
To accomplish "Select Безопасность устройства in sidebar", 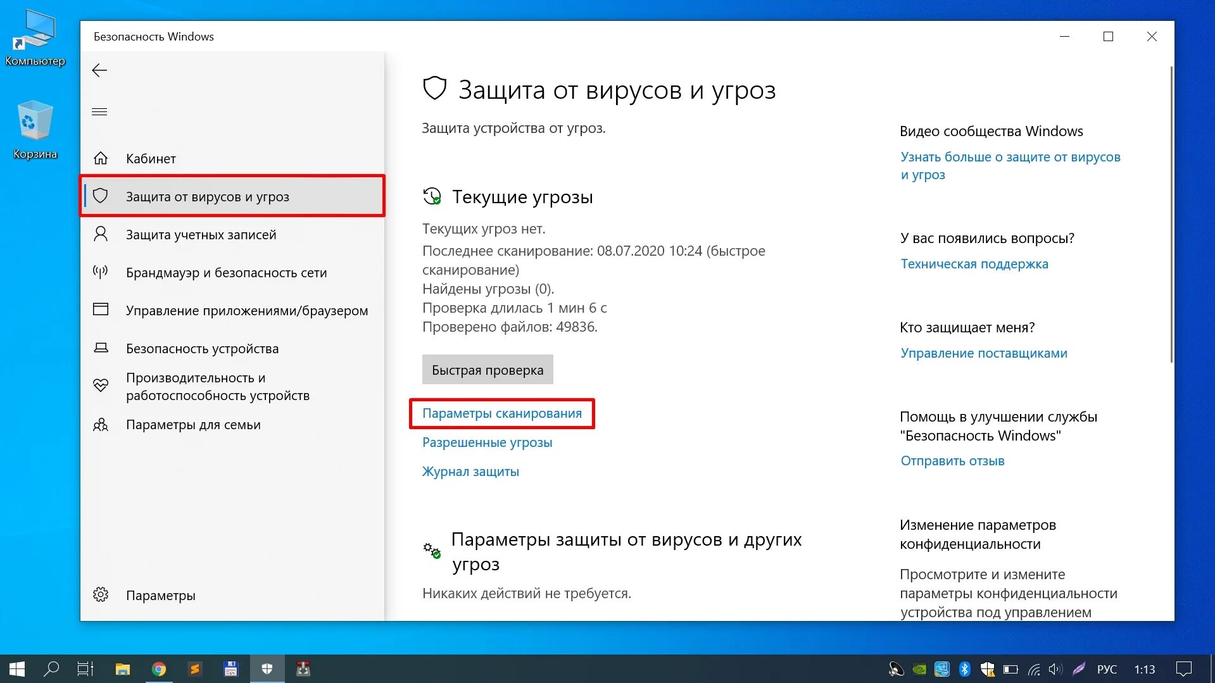I will [x=232, y=348].
